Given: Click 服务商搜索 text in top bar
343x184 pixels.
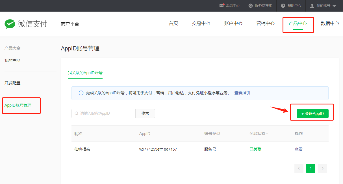Looking at the screenshot, I should (264, 6).
